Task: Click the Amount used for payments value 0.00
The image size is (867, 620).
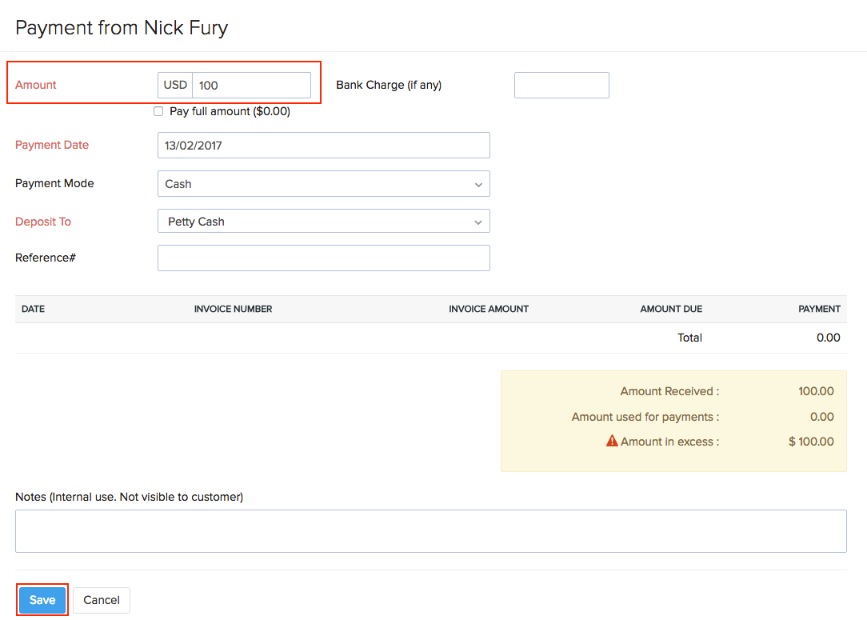Action: pos(821,417)
